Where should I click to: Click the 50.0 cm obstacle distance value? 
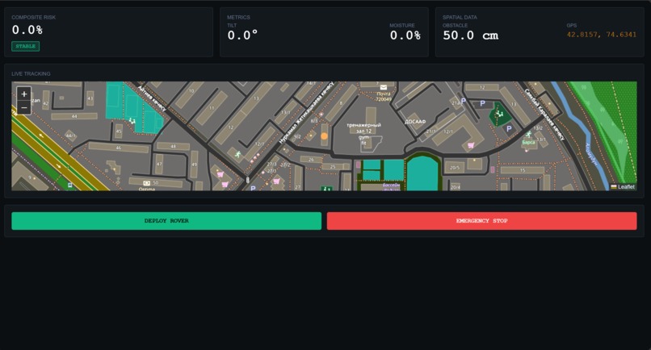tap(470, 35)
